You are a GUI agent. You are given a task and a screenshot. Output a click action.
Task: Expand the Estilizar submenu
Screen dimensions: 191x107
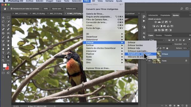tap(104, 45)
